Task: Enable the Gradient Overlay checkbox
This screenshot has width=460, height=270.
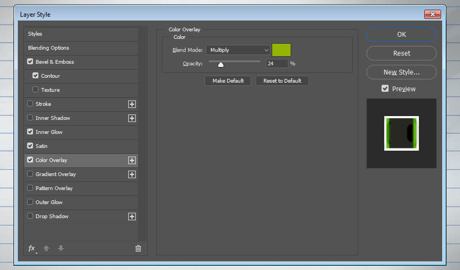Action: coord(30,174)
